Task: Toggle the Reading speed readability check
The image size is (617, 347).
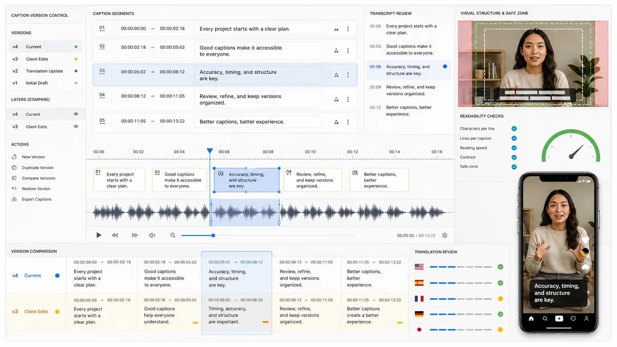Action: (x=514, y=148)
